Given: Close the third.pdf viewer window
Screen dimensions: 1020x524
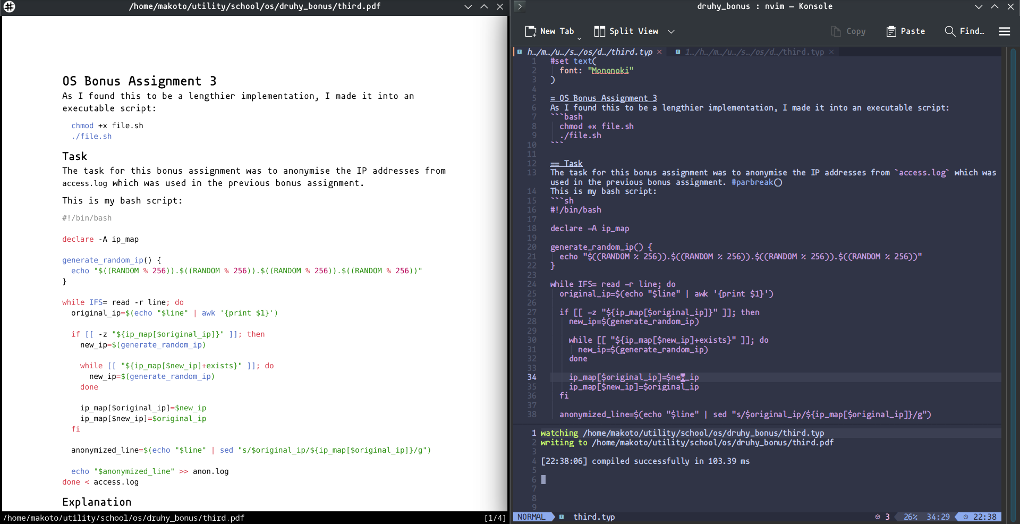Looking at the screenshot, I should (x=500, y=6).
